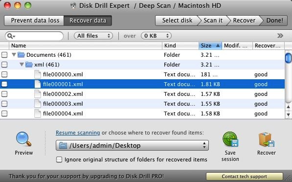Click the Recover... column header
292x182 pixels.
(269, 45)
